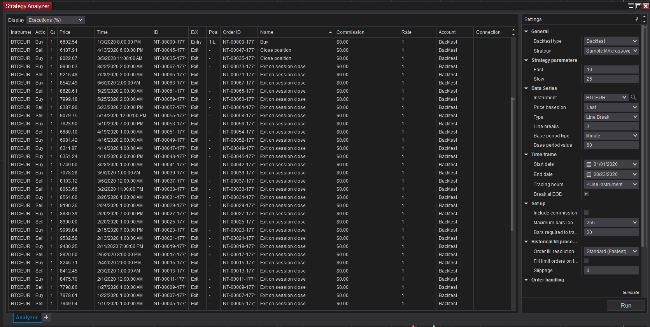Collapse the Set up section
This screenshot has width=650, height=327.
[x=526, y=204]
